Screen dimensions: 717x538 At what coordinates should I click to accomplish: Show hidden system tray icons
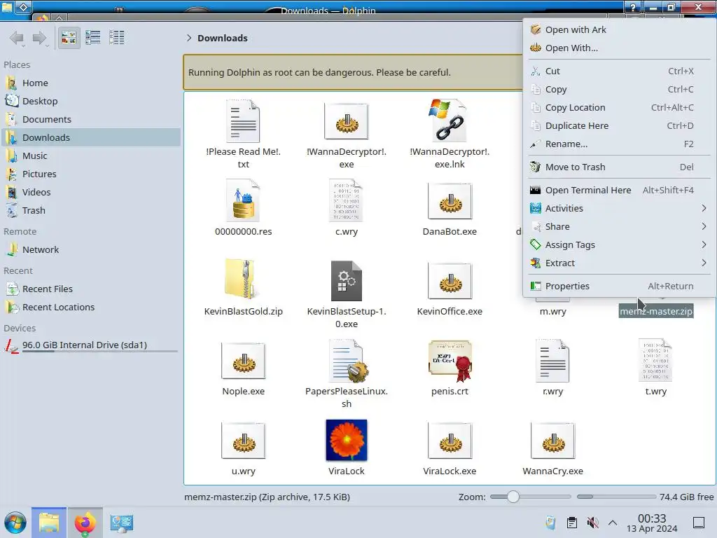pyautogui.click(x=613, y=523)
